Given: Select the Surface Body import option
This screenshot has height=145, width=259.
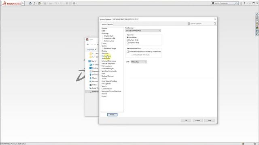Looking at the screenshot, I should coord(128,40).
